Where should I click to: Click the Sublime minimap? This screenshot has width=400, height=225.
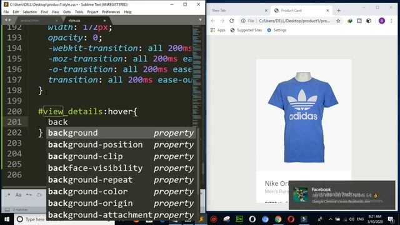196,76
